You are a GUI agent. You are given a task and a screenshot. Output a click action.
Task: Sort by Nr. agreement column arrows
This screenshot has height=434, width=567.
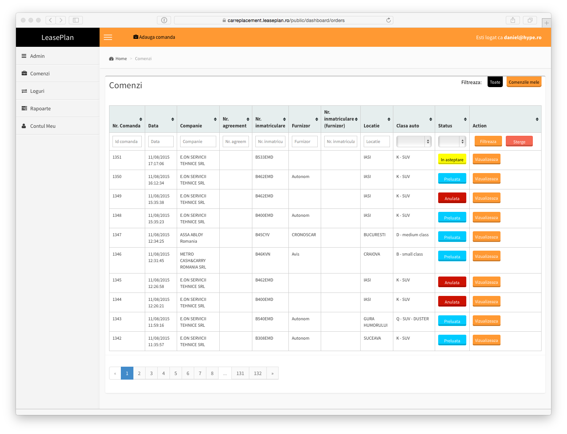click(248, 119)
